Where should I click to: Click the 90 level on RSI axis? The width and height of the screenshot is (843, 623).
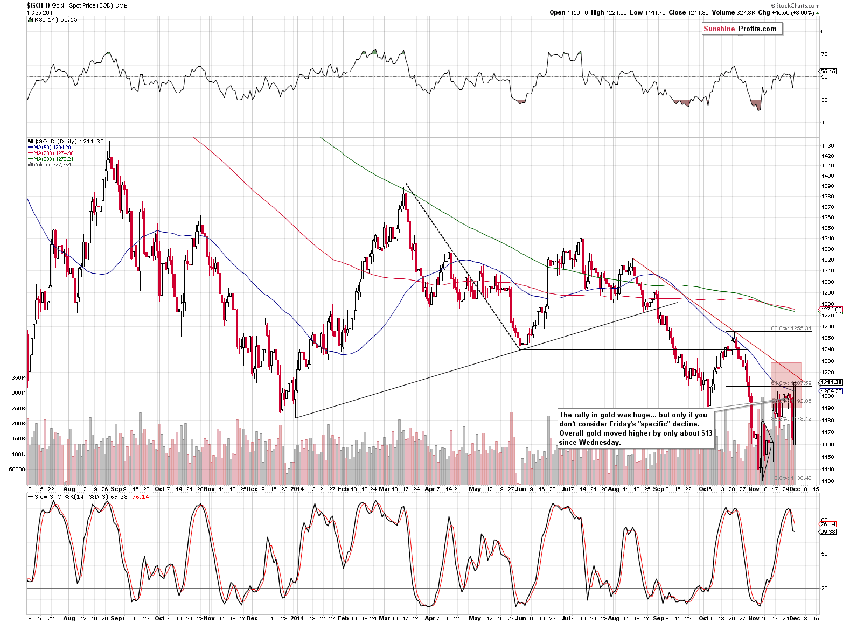pyautogui.click(x=824, y=31)
